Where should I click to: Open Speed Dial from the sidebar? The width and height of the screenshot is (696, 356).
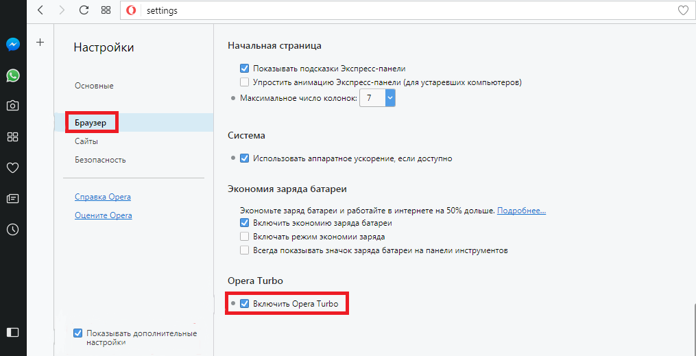point(12,137)
